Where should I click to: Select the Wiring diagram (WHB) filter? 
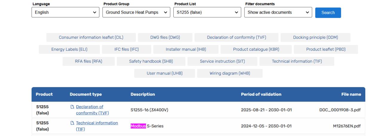(x=230, y=73)
